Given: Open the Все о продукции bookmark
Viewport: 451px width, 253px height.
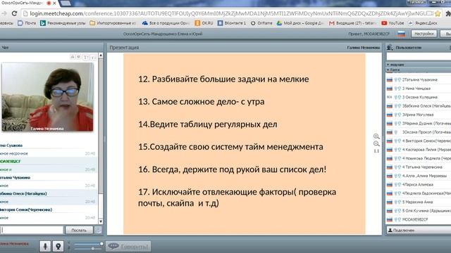Looking at the screenshot, I should pos(166,23).
